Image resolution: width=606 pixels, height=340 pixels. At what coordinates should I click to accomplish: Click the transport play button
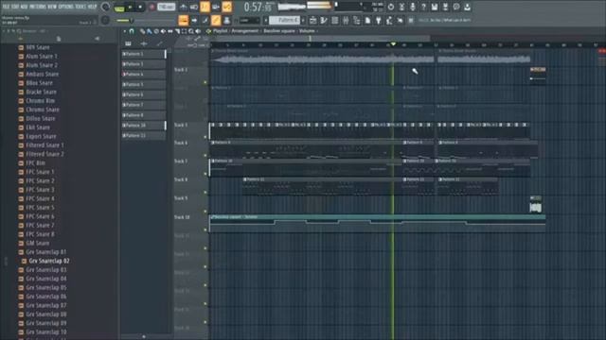tap(131, 7)
